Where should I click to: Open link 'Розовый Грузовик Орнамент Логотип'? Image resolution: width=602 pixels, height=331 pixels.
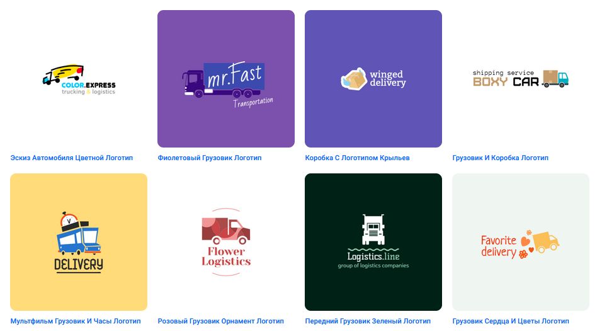pyautogui.click(x=221, y=322)
